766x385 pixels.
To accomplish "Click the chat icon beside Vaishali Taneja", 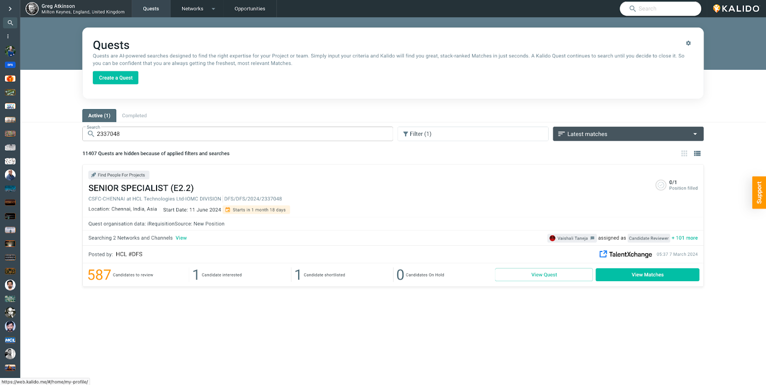I will click(592, 238).
